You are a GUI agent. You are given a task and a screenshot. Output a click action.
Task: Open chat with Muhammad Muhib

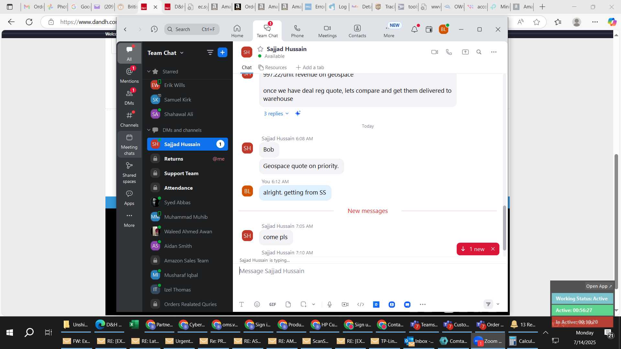point(188,217)
